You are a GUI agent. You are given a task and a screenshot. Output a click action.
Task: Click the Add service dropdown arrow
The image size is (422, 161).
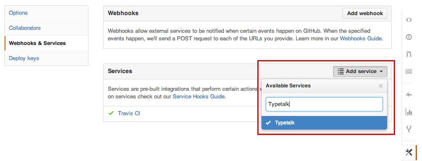381,71
